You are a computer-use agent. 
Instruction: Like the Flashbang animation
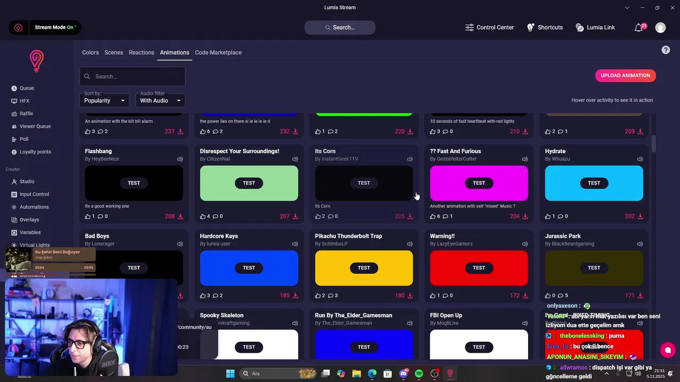point(88,216)
